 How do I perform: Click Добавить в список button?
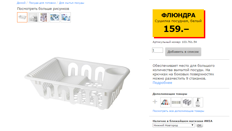pos(183,52)
